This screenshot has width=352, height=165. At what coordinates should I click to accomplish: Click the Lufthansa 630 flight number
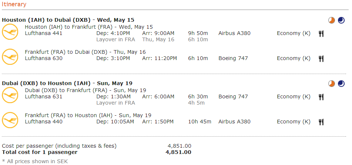(x=44, y=58)
